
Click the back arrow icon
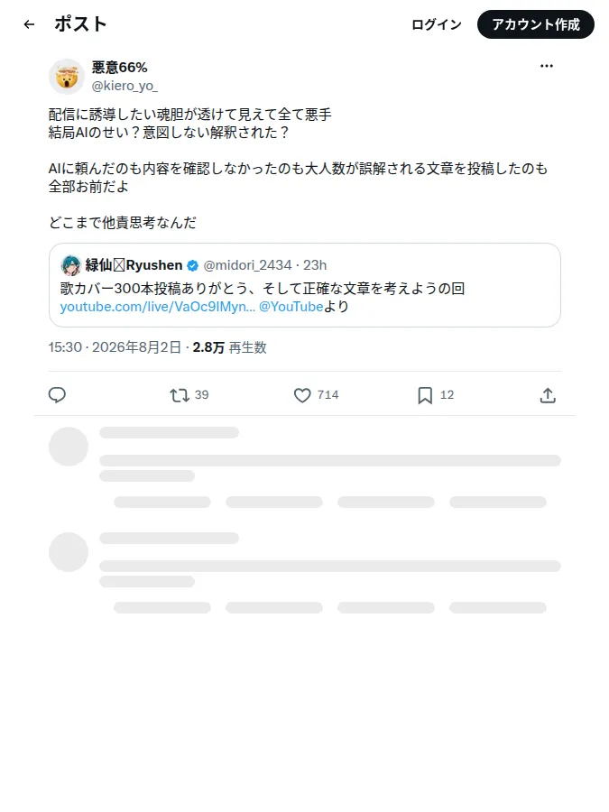(x=30, y=24)
